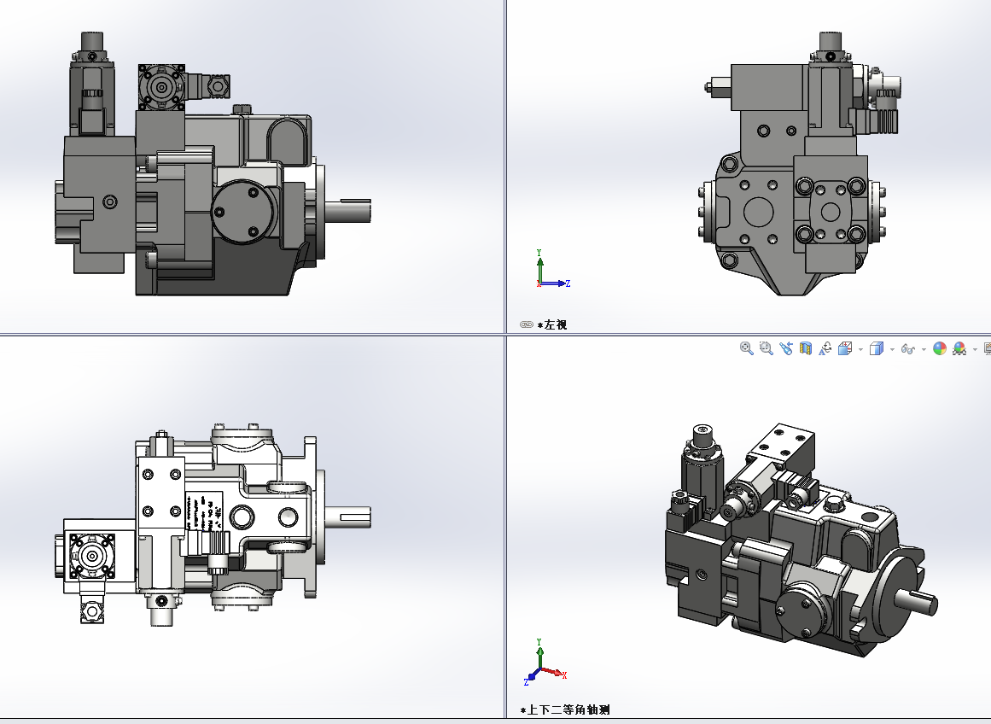Image resolution: width=991 pixels, height=724 pixels.
Task: Expand the Apply Scene dropdown arrow
Action: coord(975,349)
